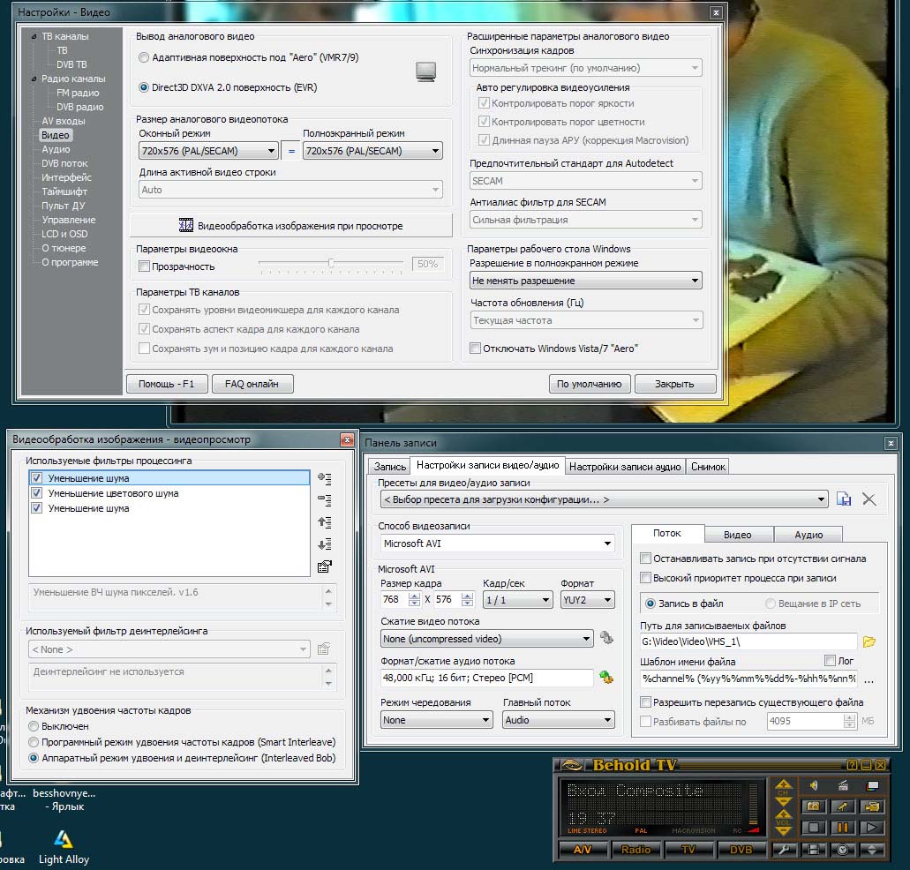This screenshot has height=870, width=910.
Task: Browse recording path with the folder icon
Action: [x=869, y=641]
